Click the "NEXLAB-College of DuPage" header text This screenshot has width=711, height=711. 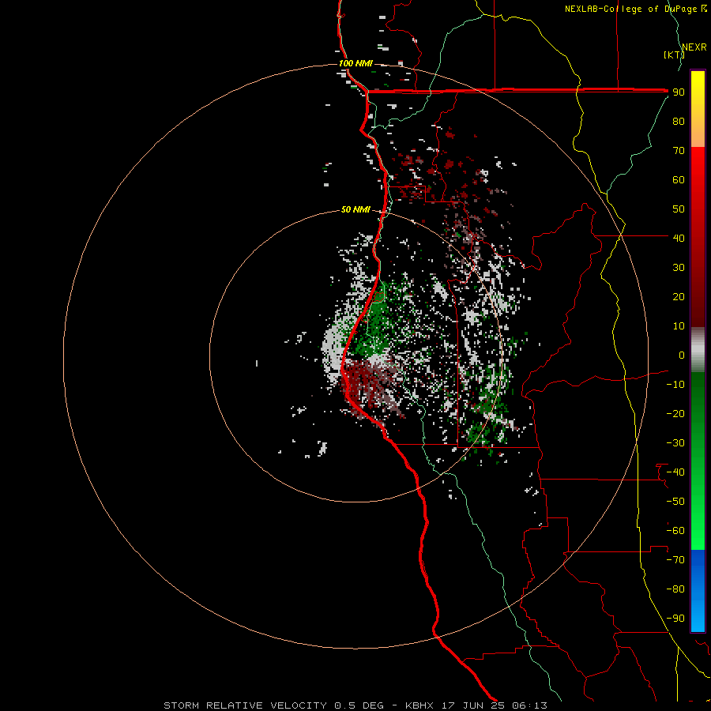[630, 9]
